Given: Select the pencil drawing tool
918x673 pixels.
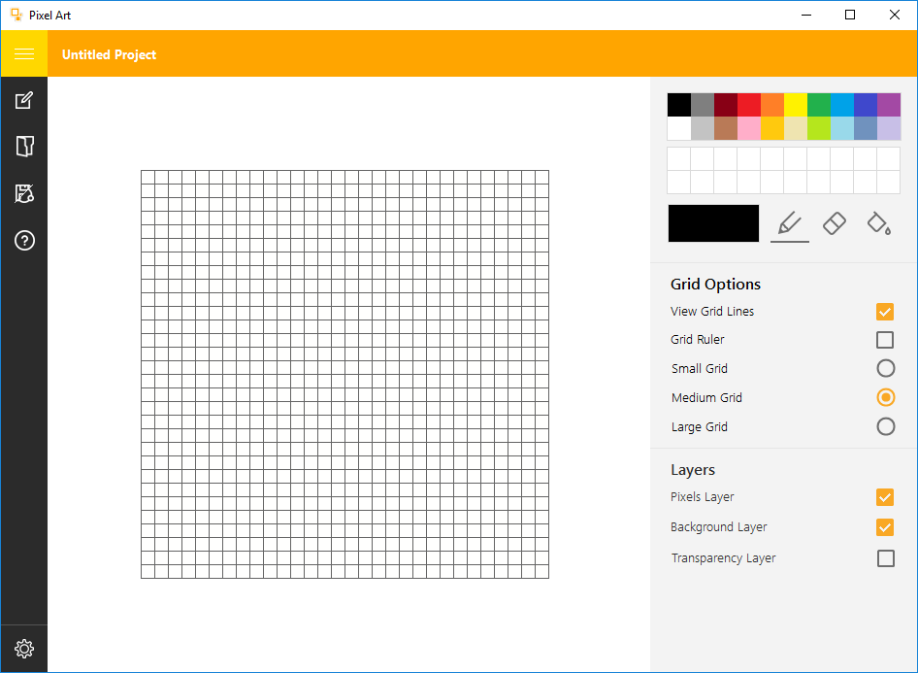Looking at the screenshot, I should pyautogui.click(x=789, y=223).
